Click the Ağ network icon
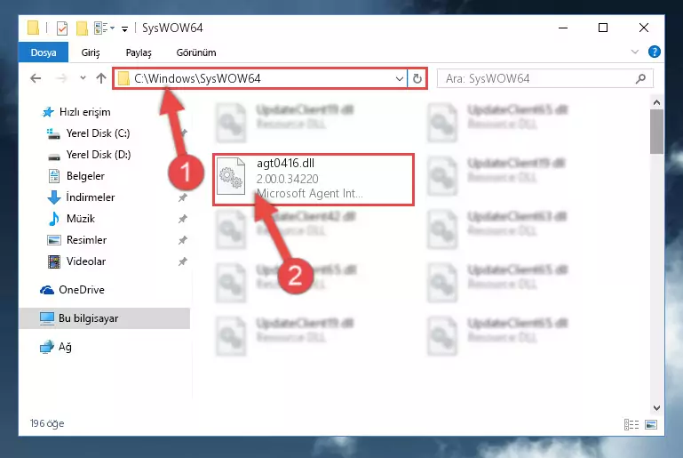The height and width of the screenshot is (458, 683). (47, 347)
